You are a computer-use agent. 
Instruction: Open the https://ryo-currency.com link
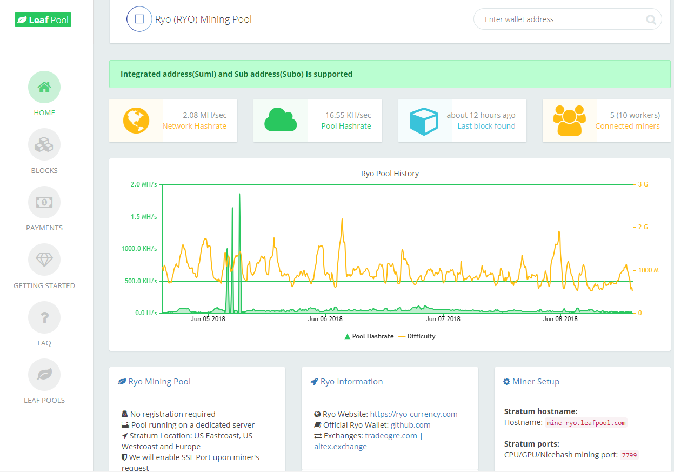414,414
